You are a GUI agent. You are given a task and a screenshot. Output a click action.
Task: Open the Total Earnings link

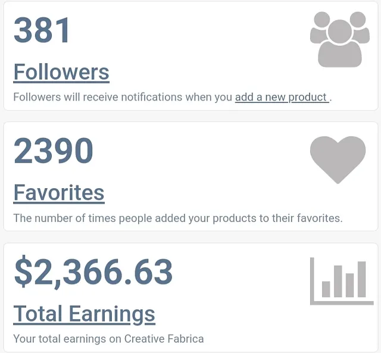coord(84,314)
